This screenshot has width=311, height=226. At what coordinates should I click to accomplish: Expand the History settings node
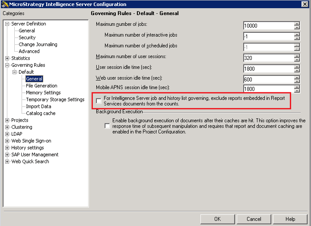click(7, 148)
